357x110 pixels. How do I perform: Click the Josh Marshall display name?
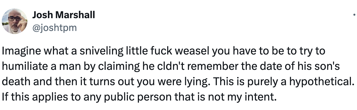coord(63,15)
